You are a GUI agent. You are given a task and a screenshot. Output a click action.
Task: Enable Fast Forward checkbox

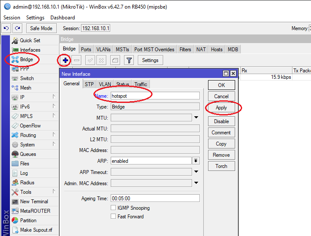pos(113,216)
